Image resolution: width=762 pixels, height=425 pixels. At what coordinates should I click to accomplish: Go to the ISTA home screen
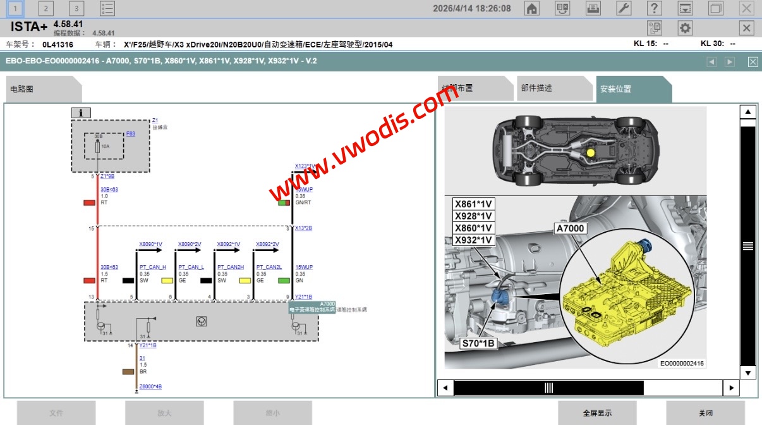(532, 8)
